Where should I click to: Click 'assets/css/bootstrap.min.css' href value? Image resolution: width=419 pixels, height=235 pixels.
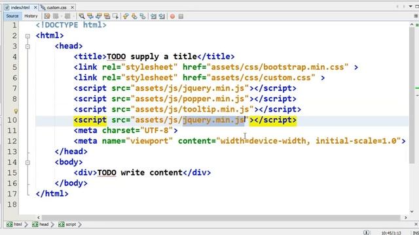[278, 67]
